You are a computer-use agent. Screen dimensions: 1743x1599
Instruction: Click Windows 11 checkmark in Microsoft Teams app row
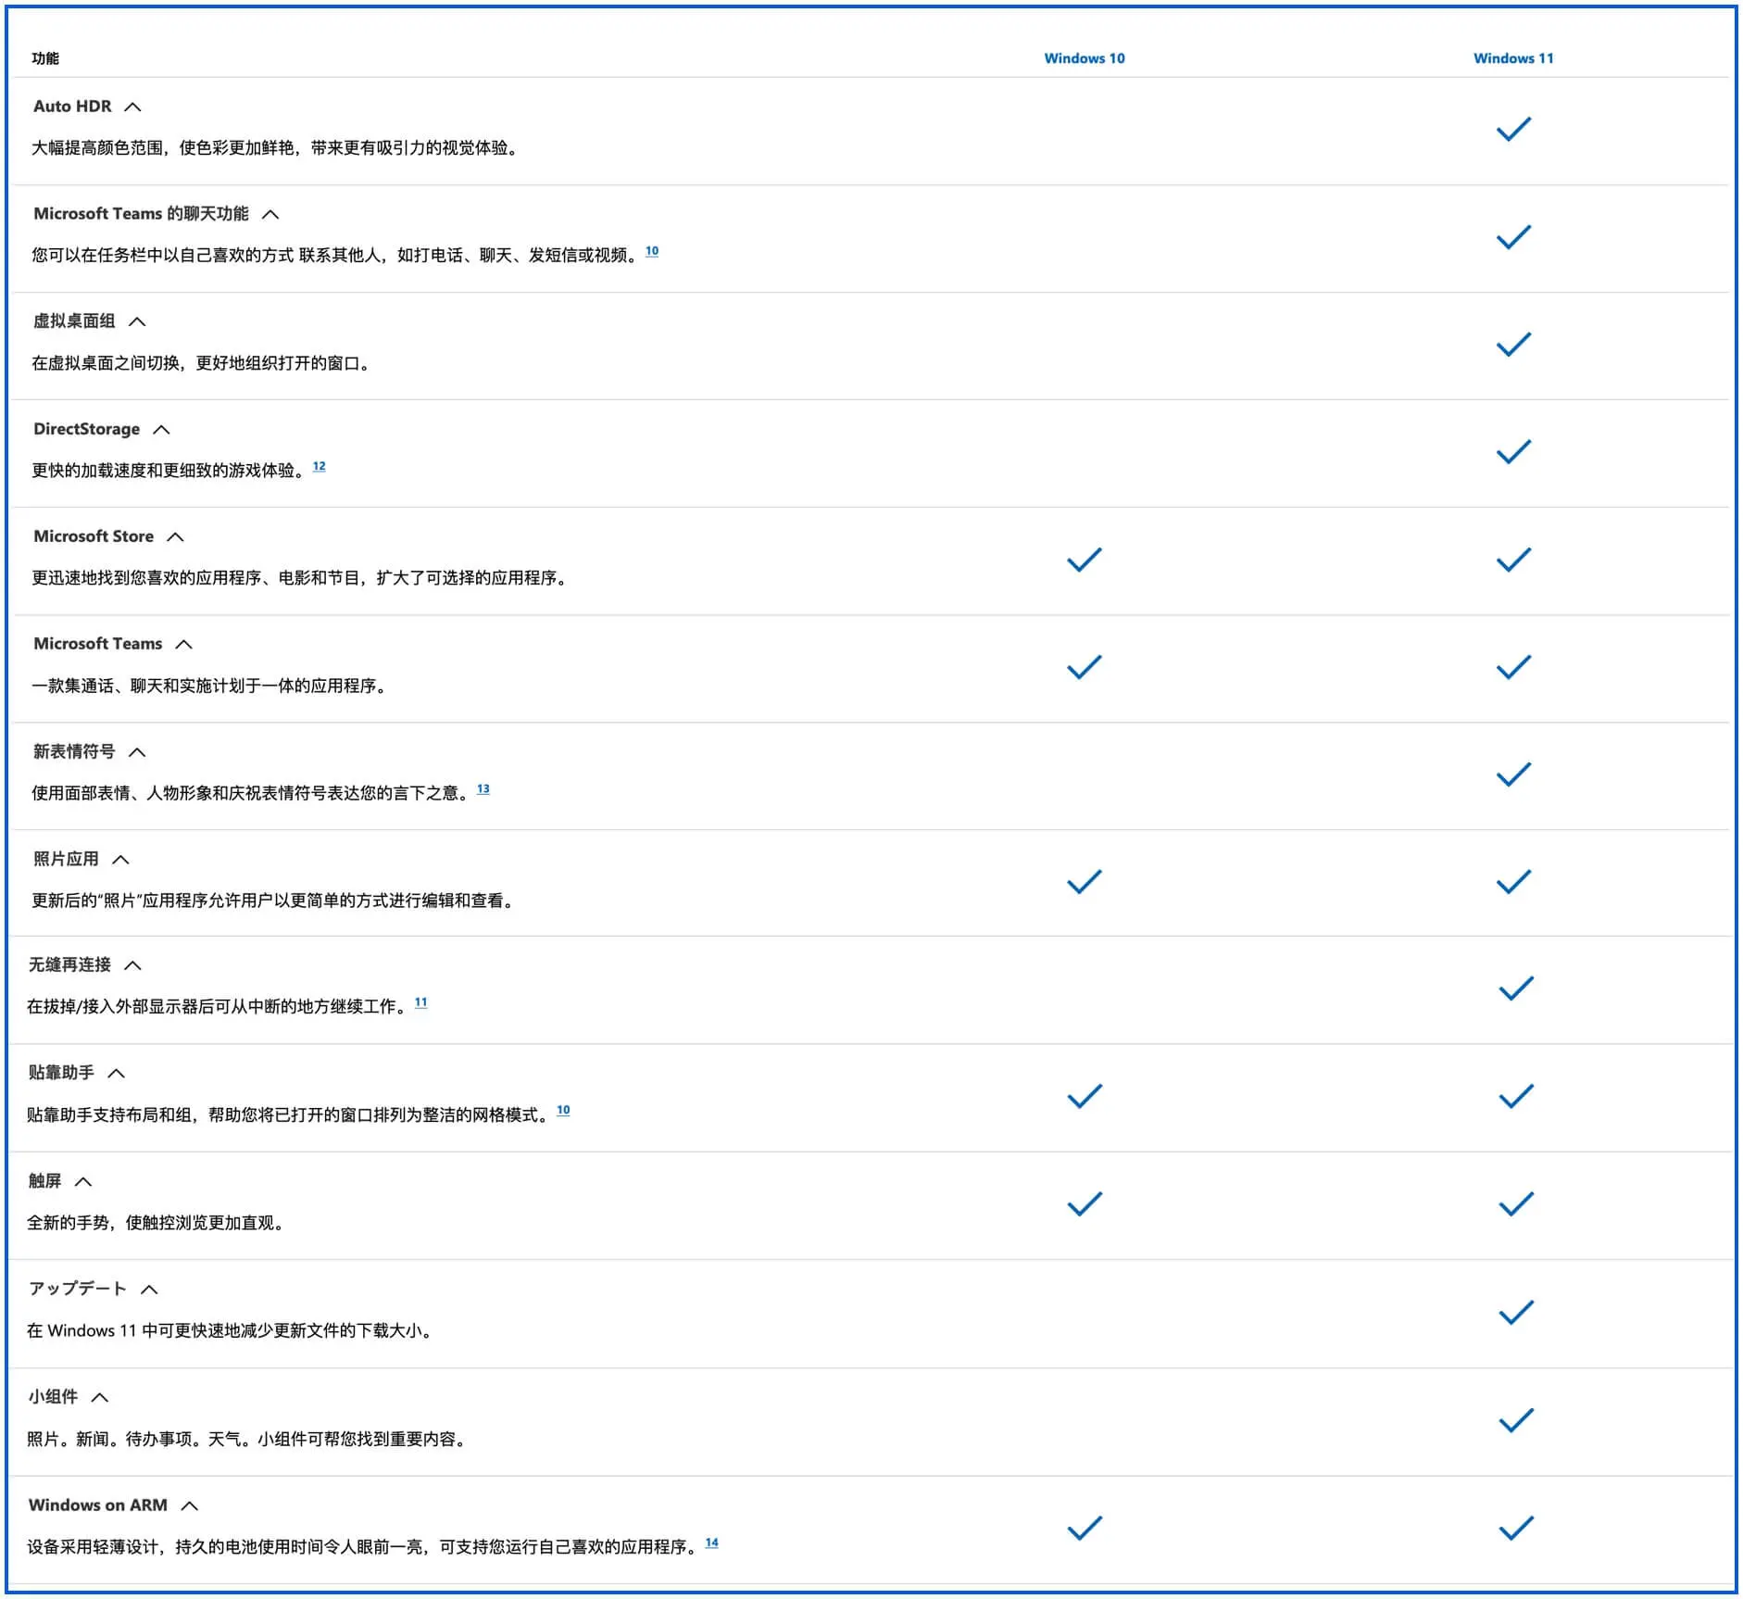[x=1513, y=667]
